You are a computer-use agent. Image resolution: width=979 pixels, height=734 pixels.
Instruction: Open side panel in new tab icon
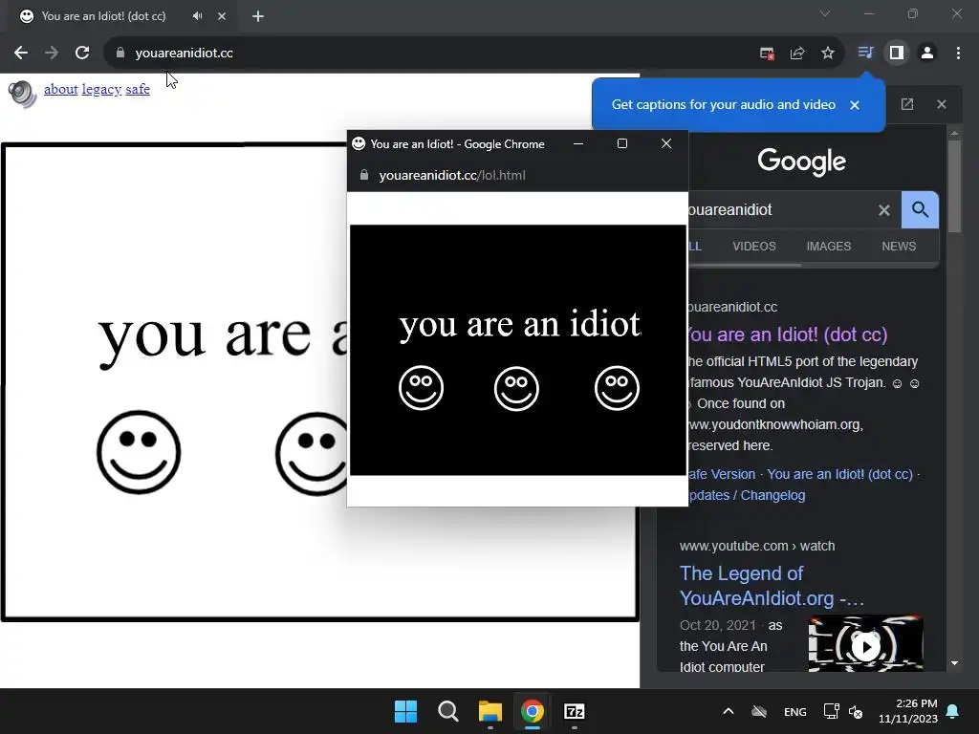tap(907, 104)
